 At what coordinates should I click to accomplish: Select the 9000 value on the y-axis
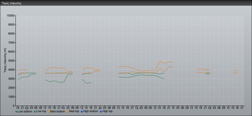click(x=11, y=24)
